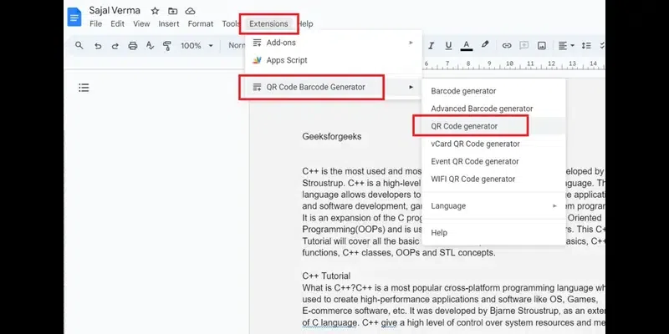Image resolution: width=669 pixels, height=334 pixels.
Task: Open line and paragraph spacing
Action: [586, 45]
